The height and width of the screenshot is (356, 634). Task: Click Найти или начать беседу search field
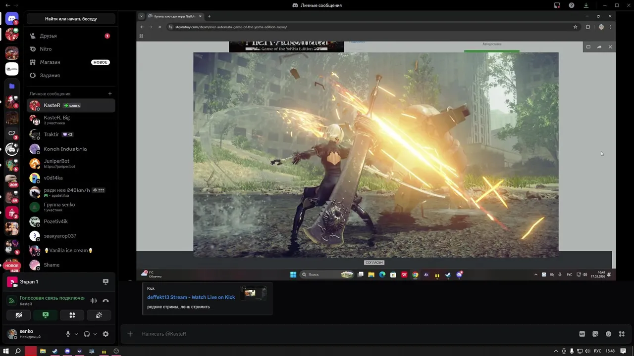(71, 19)
